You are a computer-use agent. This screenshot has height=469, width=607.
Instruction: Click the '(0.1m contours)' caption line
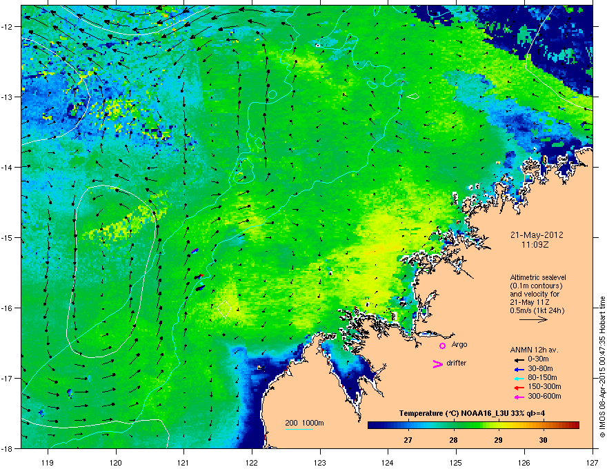tap(536, 286)
